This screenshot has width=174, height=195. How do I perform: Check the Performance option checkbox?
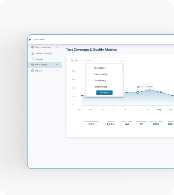coord(89,86)
